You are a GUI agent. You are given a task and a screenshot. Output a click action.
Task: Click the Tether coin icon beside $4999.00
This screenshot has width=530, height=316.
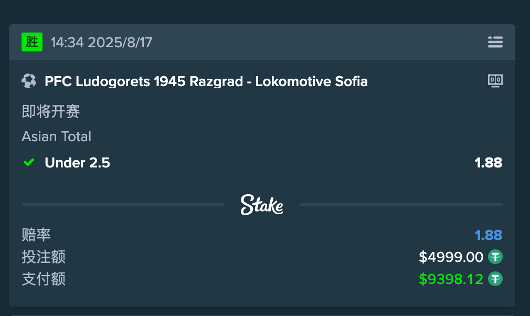pos(495,257)
